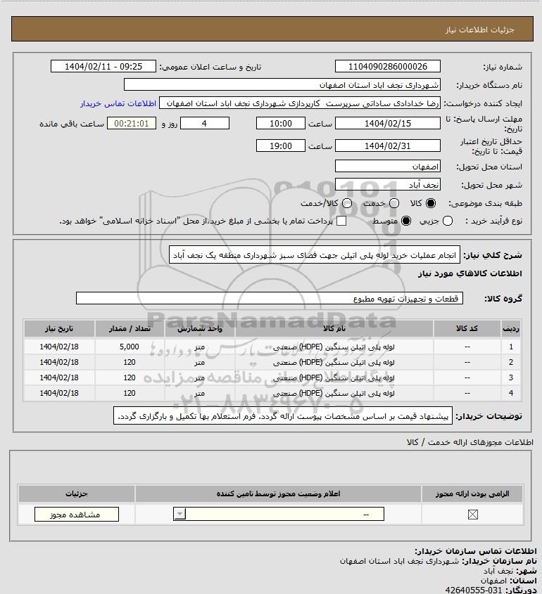Screen dimensions: 542x594
Task: Click the شماره نیاز field 1104090286000026
Action: click(x=388, y=66)
